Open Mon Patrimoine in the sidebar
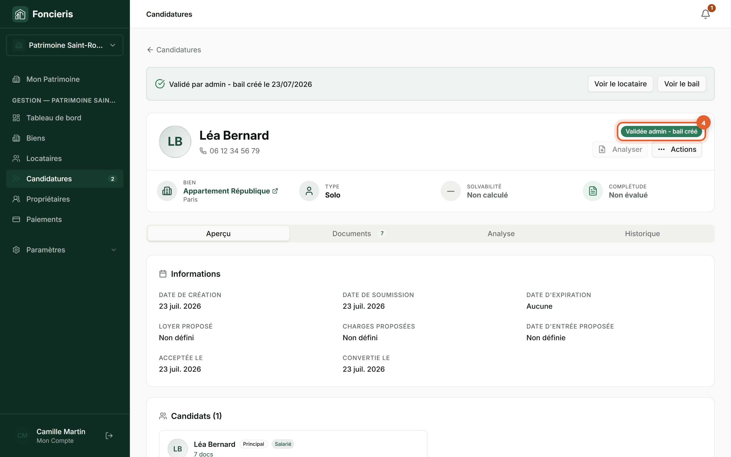731x457 pixels. click(x=65, y=79)
